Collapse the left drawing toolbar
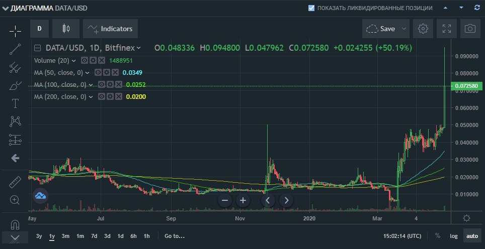 15,238
